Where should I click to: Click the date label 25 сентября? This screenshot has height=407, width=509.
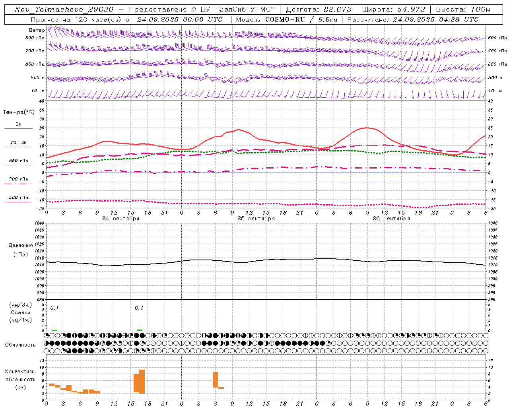256,219
